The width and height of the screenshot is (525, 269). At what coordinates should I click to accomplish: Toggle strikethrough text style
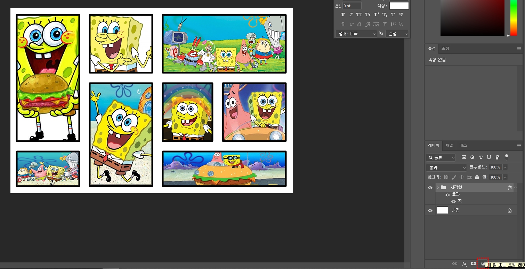(x=401, y=15)
